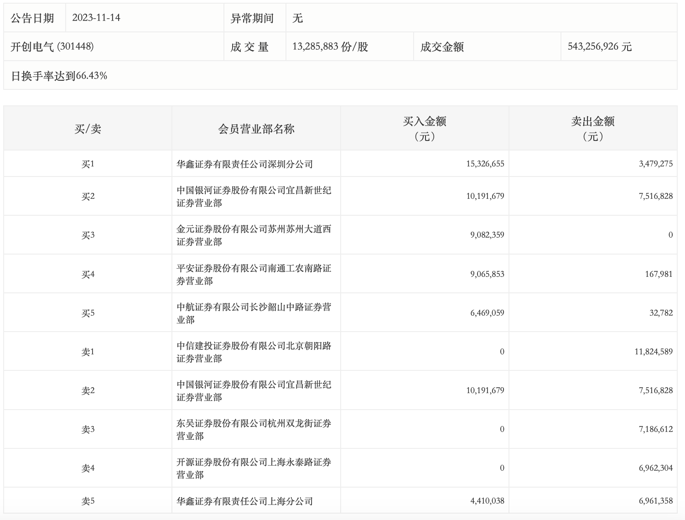Click 华鑫证券有限责任公司深圳分公司
Viewport: 685px width, 520px height.
245,164
